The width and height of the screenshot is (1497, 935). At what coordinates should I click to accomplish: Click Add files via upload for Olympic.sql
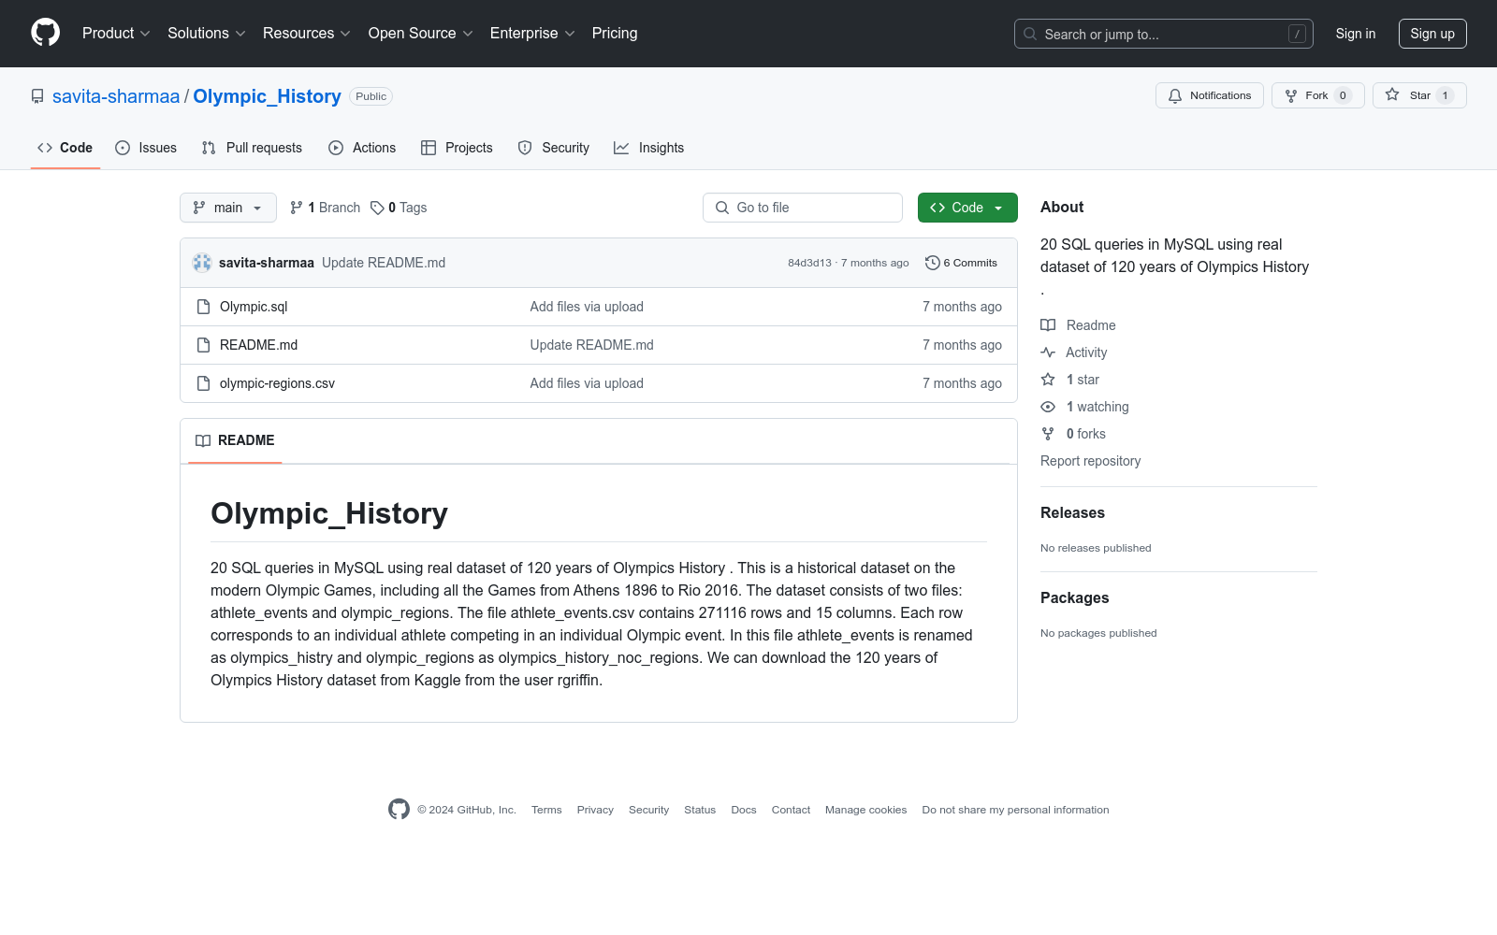587,307
